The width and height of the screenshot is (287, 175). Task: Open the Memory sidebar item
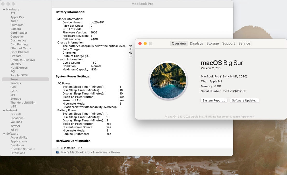(x=16, y=64)
